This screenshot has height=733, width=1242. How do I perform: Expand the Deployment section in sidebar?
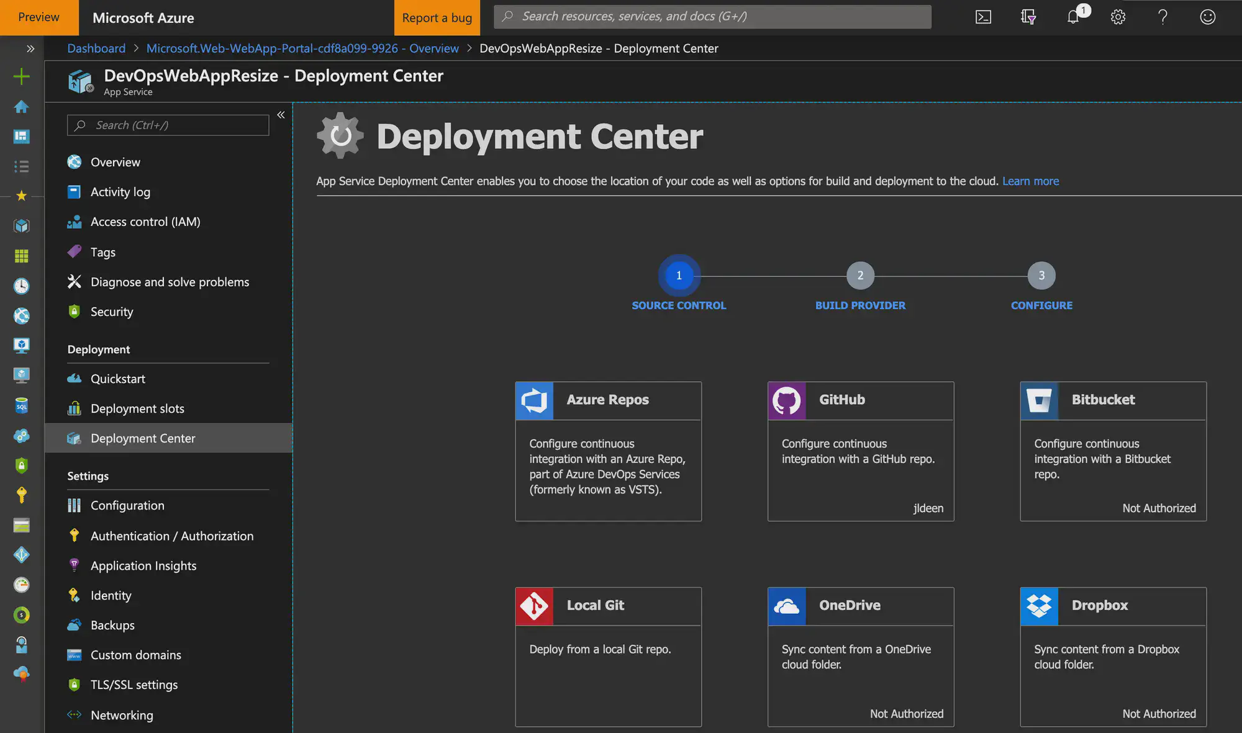(97, 348)
